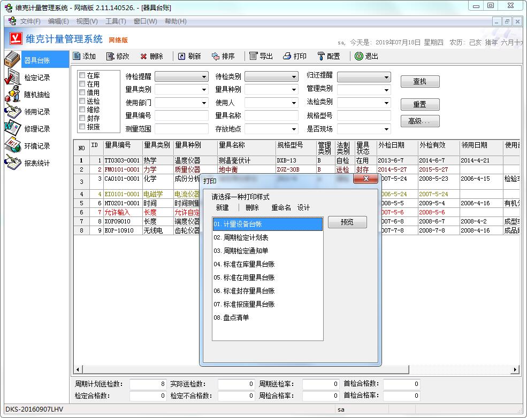The image size is (527, 418).
Task: Open the 工具(T) menu
Action: point(116,21)
